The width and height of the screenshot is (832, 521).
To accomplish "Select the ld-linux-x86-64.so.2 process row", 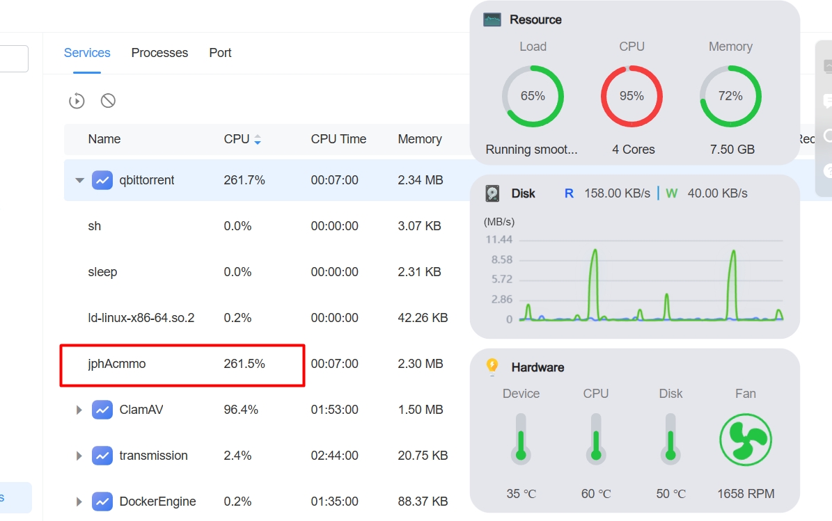I will [267, 318].
